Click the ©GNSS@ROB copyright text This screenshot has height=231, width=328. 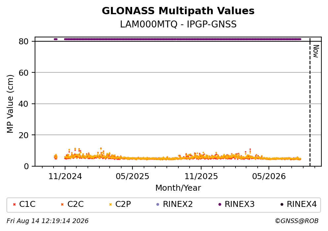297,221
